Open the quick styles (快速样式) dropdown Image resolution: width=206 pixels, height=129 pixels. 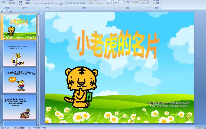pos(135,2)
